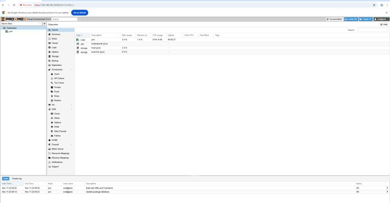
Task: Click the API Tokens icon
Action: 52,78
